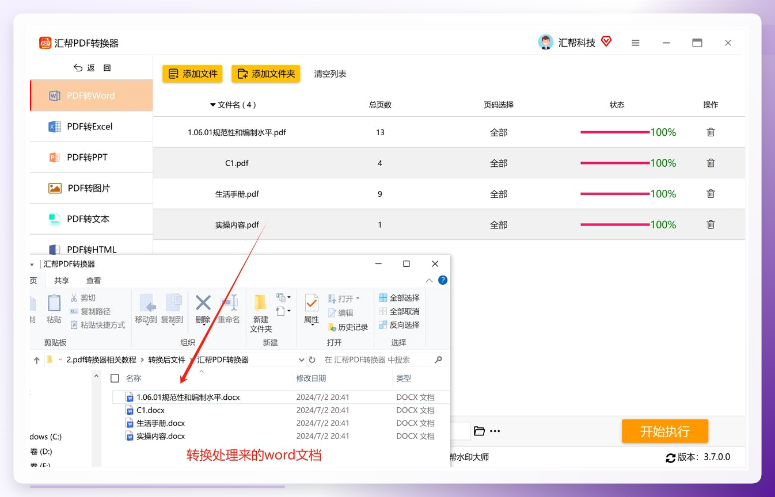Click the three-dots button next to folder icon
775x497 pixels.
click(x=495, y=431)
